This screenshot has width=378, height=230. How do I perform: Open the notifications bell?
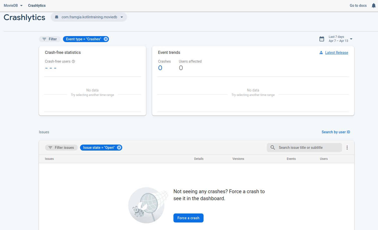coord(373,6)
